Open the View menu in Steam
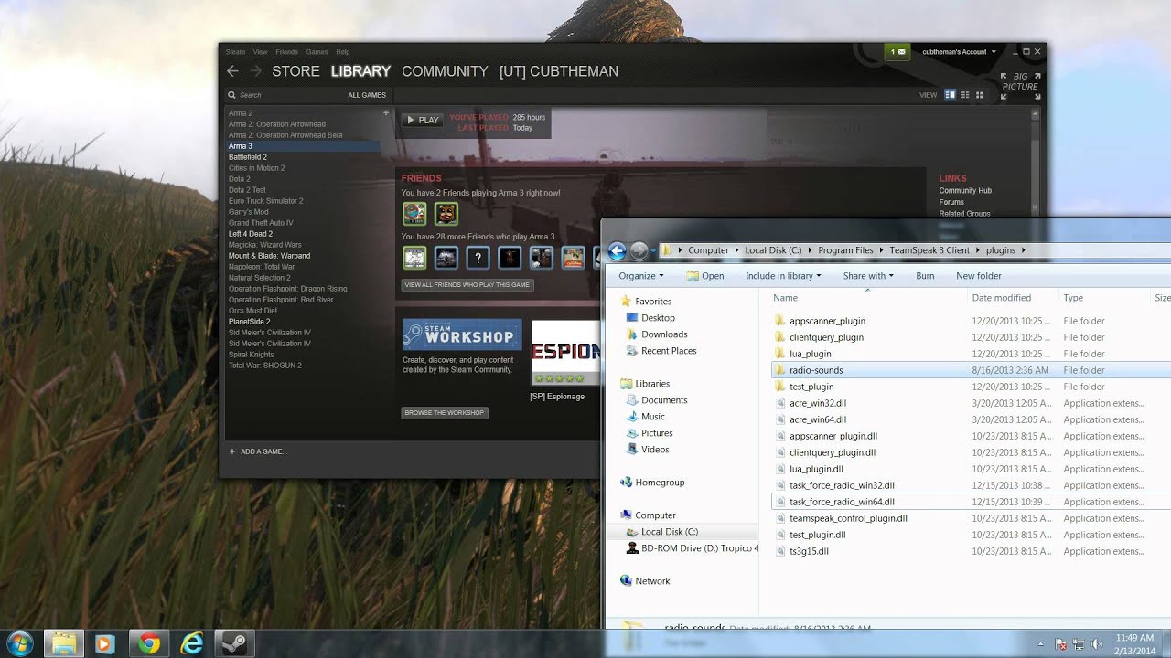 tap(260, 52)
